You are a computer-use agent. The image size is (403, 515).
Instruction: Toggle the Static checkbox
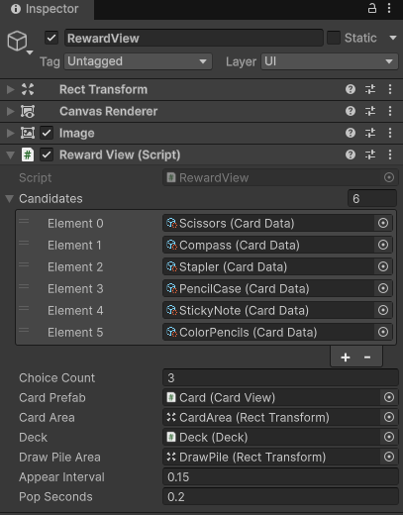334,38
